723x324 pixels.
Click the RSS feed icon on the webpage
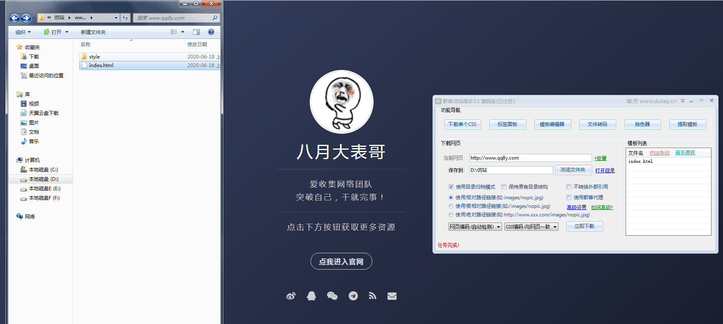[372, 296]
